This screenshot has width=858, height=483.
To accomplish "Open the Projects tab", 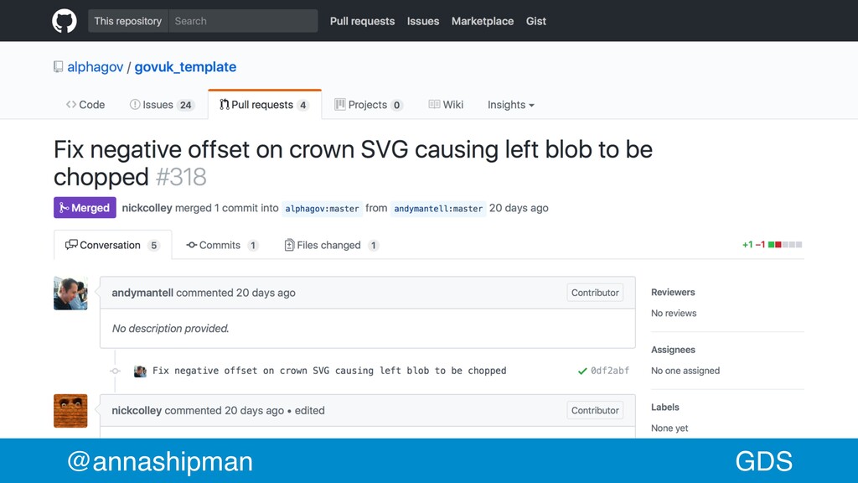I will [x=369, y=105].
